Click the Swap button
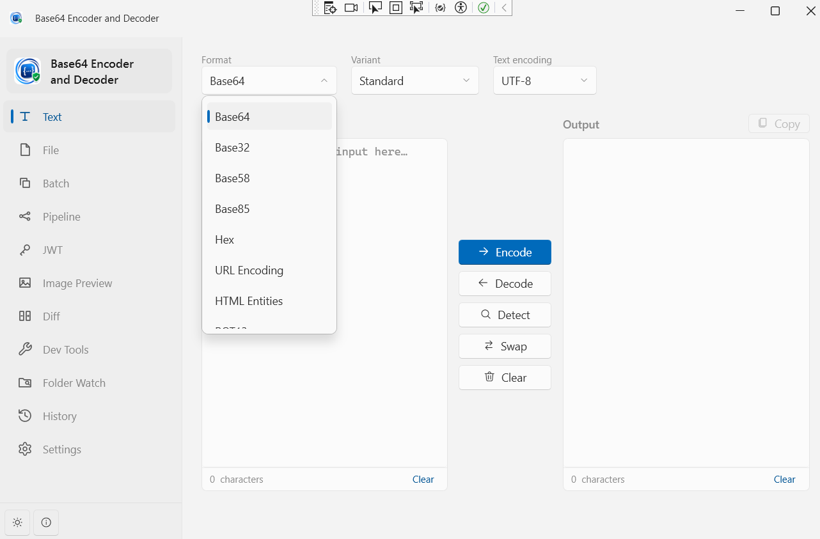This screenshot has height=539, width=820. (505, 346)
